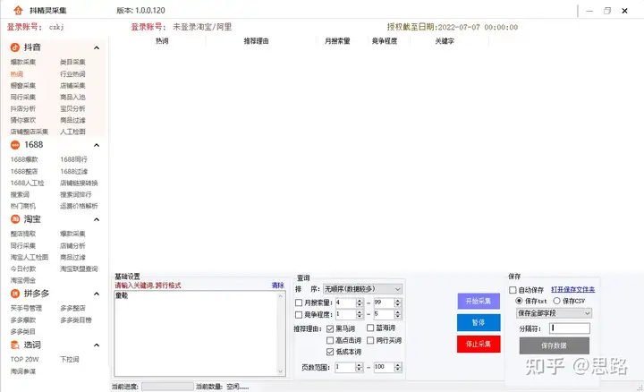Viewport: 644px width, 392px height.
Task: Click the orange home logo icon
Action: pos(18,10)
